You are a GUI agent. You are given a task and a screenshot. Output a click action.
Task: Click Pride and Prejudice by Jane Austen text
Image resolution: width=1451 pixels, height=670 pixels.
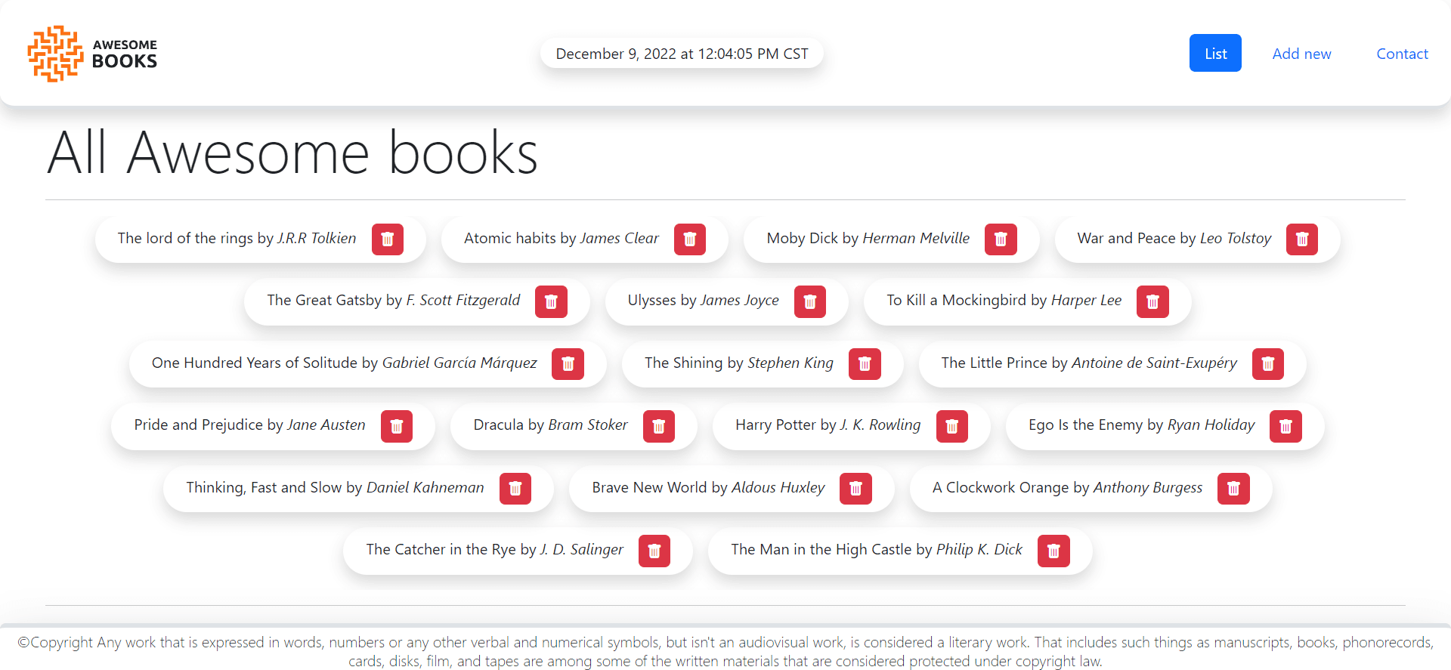click(249, 425)
